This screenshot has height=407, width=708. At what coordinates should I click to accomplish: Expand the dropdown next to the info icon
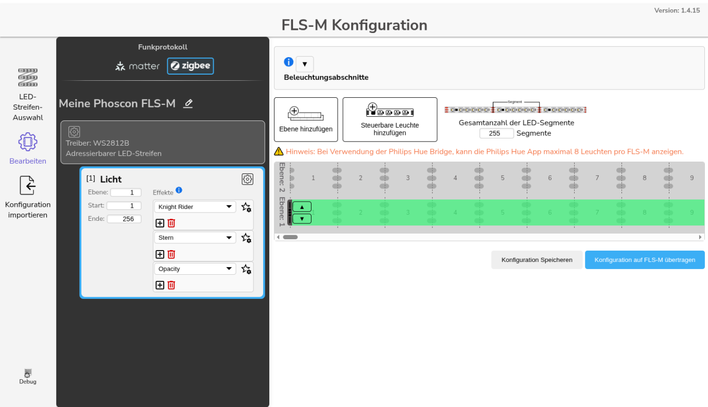(x=305, y=64)
